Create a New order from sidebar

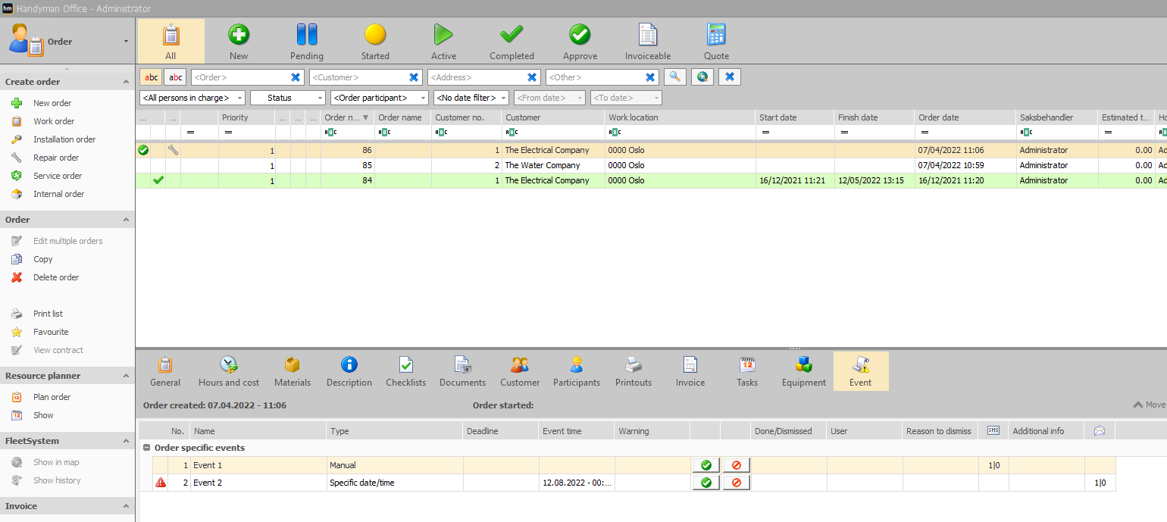pyautogui.click(x=52, y=103)
